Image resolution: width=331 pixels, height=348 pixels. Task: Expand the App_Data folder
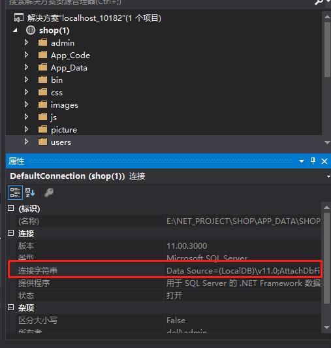(26, 67)
